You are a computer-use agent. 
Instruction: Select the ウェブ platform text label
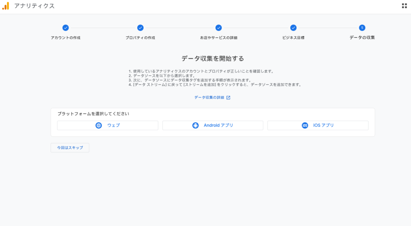pyautogui.click(x=113, y=125)
